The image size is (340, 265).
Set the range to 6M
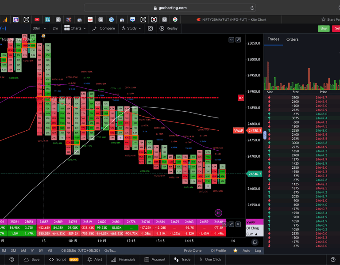tap(23, 250)
